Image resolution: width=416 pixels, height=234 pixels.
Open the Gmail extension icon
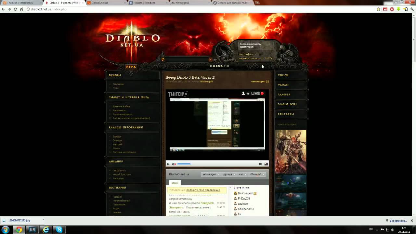tap(385, 9)
